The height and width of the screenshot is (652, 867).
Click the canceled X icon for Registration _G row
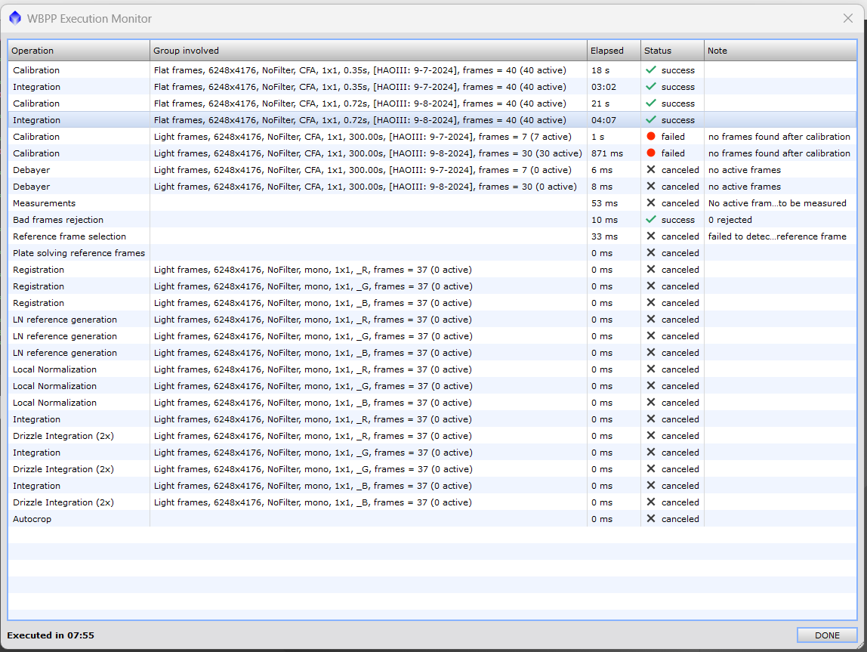tap(651, 286)
